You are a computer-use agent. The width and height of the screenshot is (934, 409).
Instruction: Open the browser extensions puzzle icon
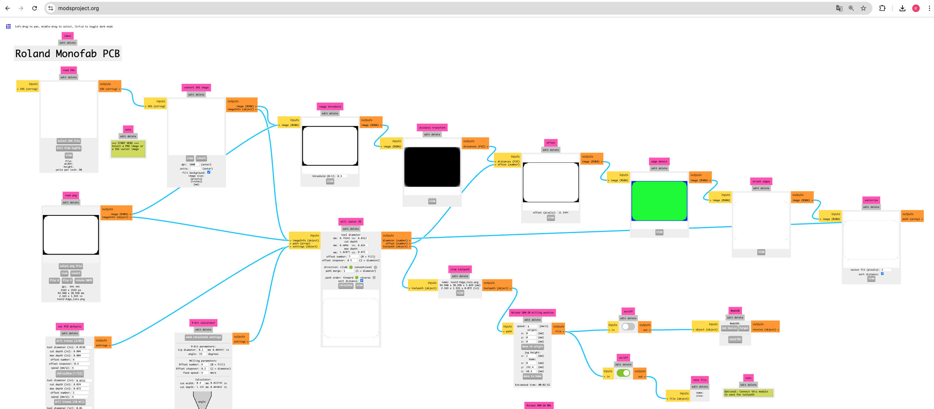[x=882, y=8]
